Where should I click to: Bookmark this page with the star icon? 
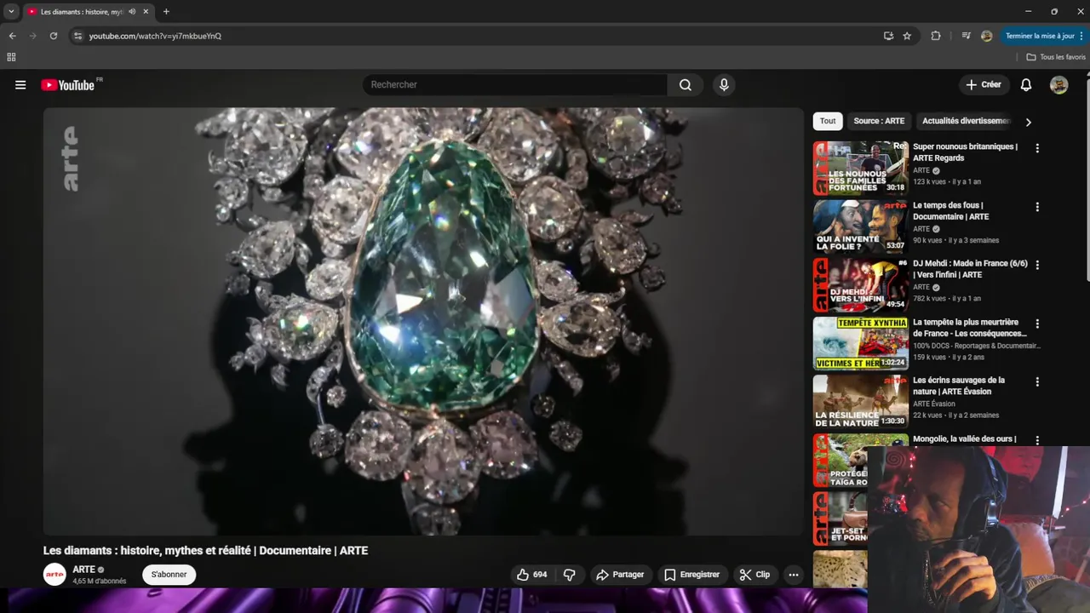907,36
